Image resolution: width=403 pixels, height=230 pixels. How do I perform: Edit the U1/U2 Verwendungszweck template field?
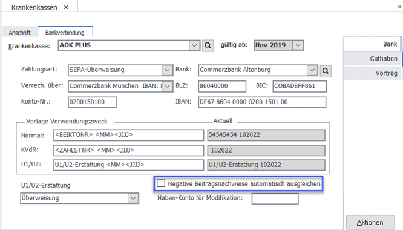coord(128,165)
